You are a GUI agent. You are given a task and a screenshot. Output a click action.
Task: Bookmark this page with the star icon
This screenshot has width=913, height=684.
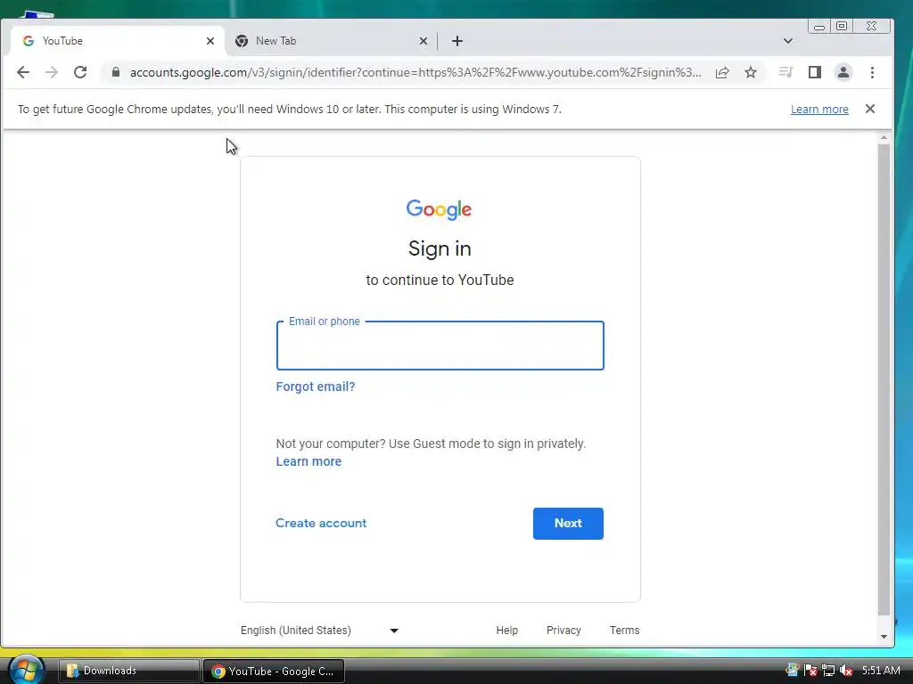click(x=751, y=72)
